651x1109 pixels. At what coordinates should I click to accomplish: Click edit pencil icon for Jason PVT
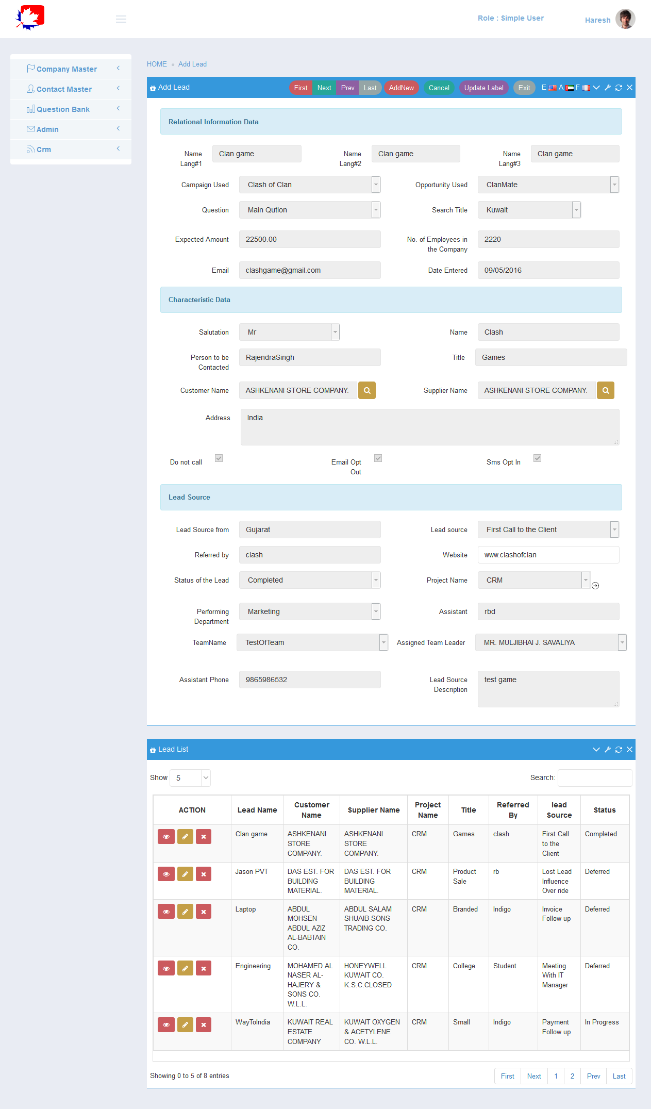pos(185,874)
